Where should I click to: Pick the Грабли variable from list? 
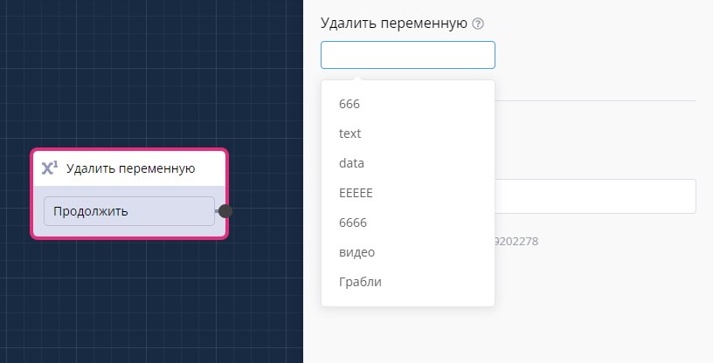[360, 282]
